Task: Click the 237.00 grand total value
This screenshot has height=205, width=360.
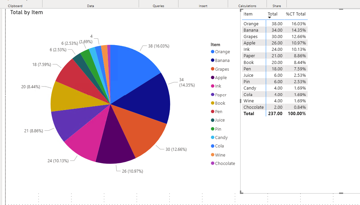Action: pos(275,114)
